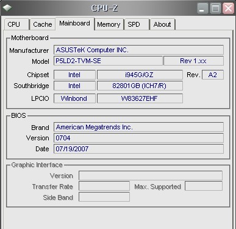Click the BIOS date 07/19/2007 field
The height and width of the screenshot is (229, 236).
pos(138,149)
